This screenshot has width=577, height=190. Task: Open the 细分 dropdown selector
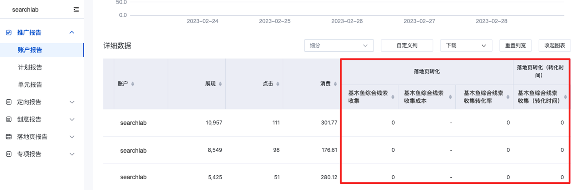point(338,46)
